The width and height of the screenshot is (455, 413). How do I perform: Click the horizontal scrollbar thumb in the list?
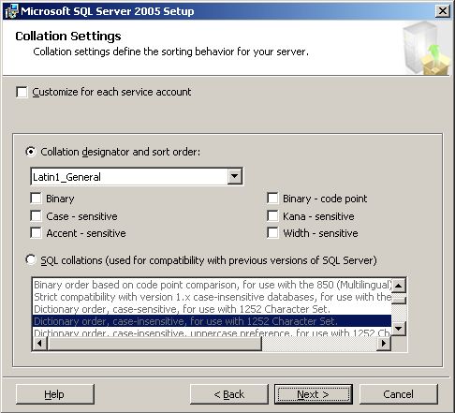[154, 344]
